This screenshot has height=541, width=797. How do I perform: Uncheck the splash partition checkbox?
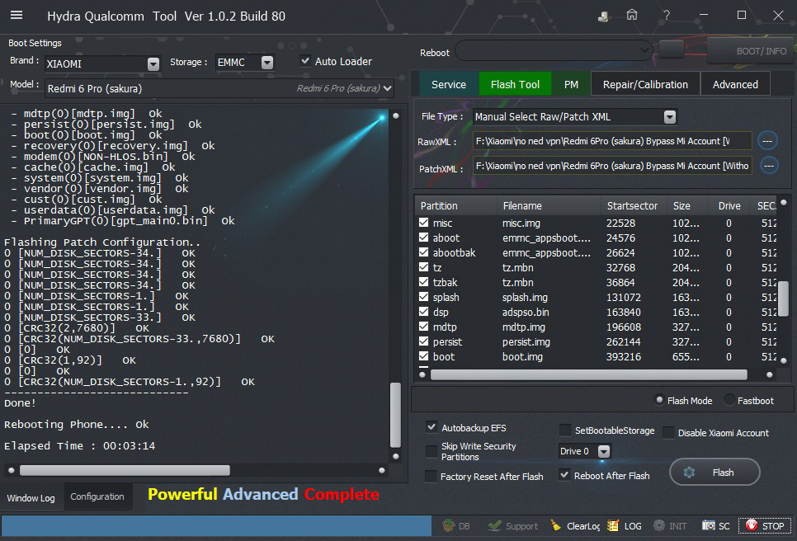[423, 297]
